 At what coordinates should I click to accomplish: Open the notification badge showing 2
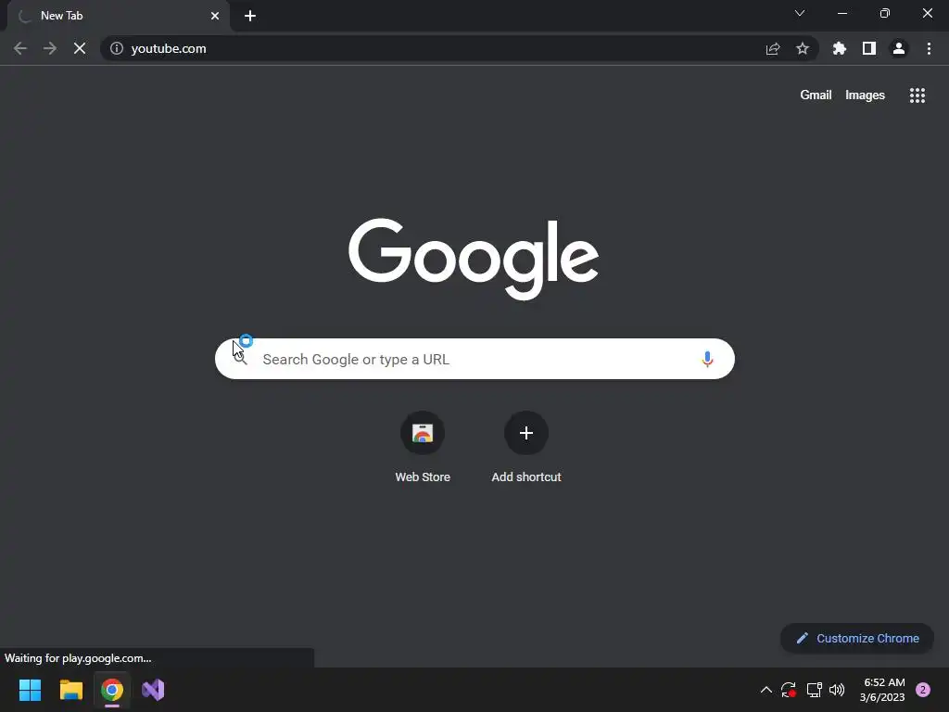pos(923,690)
